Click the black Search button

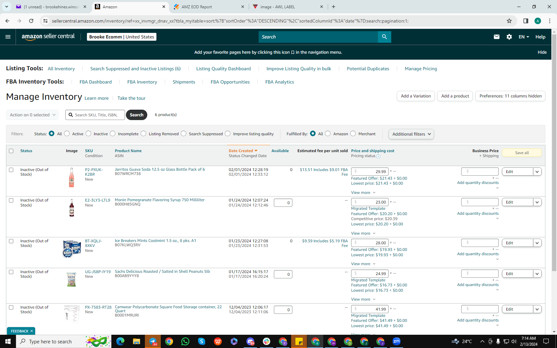[x=137, y=115]
